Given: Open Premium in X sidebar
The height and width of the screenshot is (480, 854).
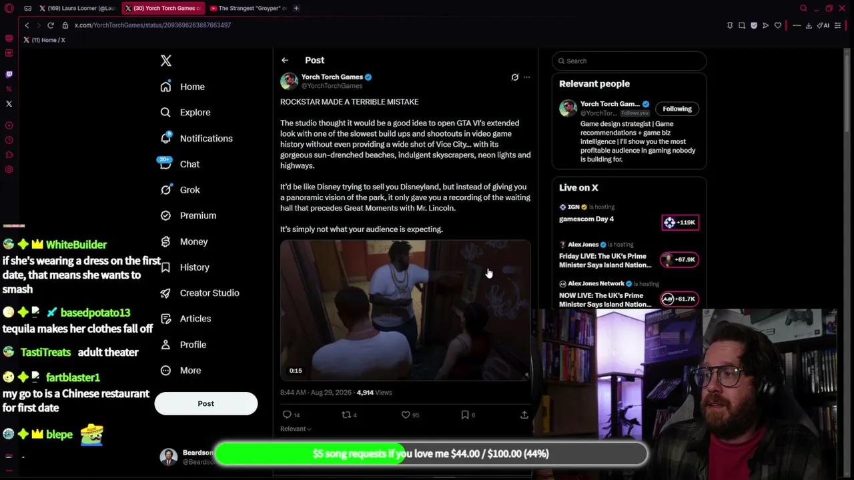Looking at the screenshot, I should (x=188, y=215).
